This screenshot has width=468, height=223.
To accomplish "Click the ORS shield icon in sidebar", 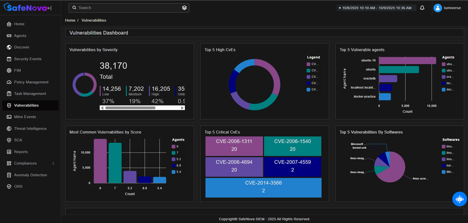I will [x=9, y=187].
